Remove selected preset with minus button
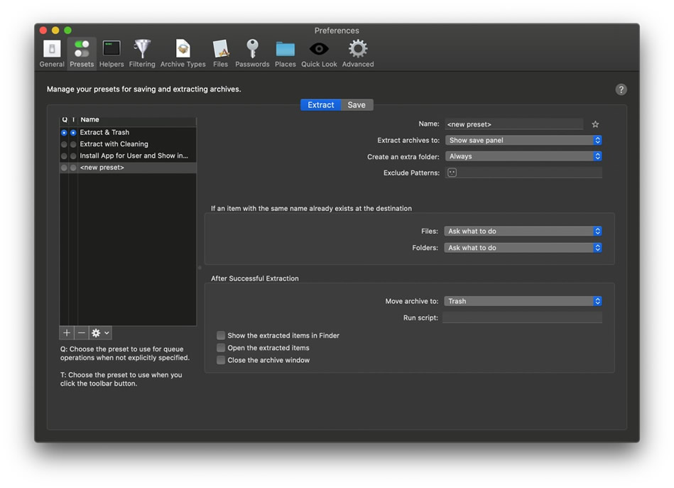674x488 pixels. tap(81, 332)
